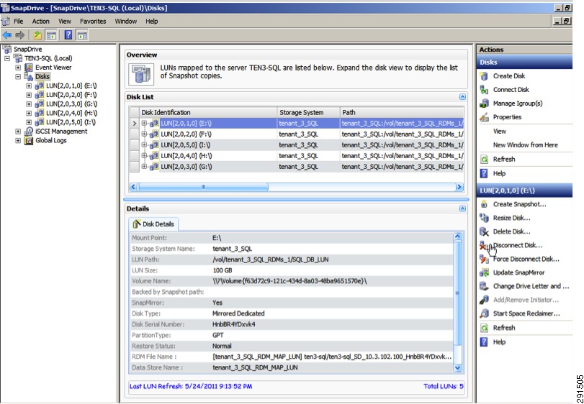Select LUN[2,0,4,0] (H:\) in Disk List
The width and height of the screenshot is (584, 404).
297,156
